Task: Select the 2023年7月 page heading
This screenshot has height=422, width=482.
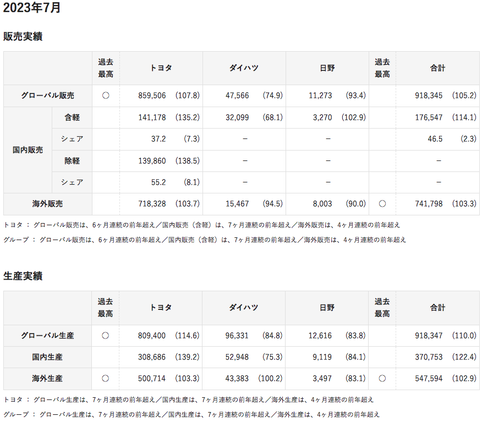Action: coord(32,8)
